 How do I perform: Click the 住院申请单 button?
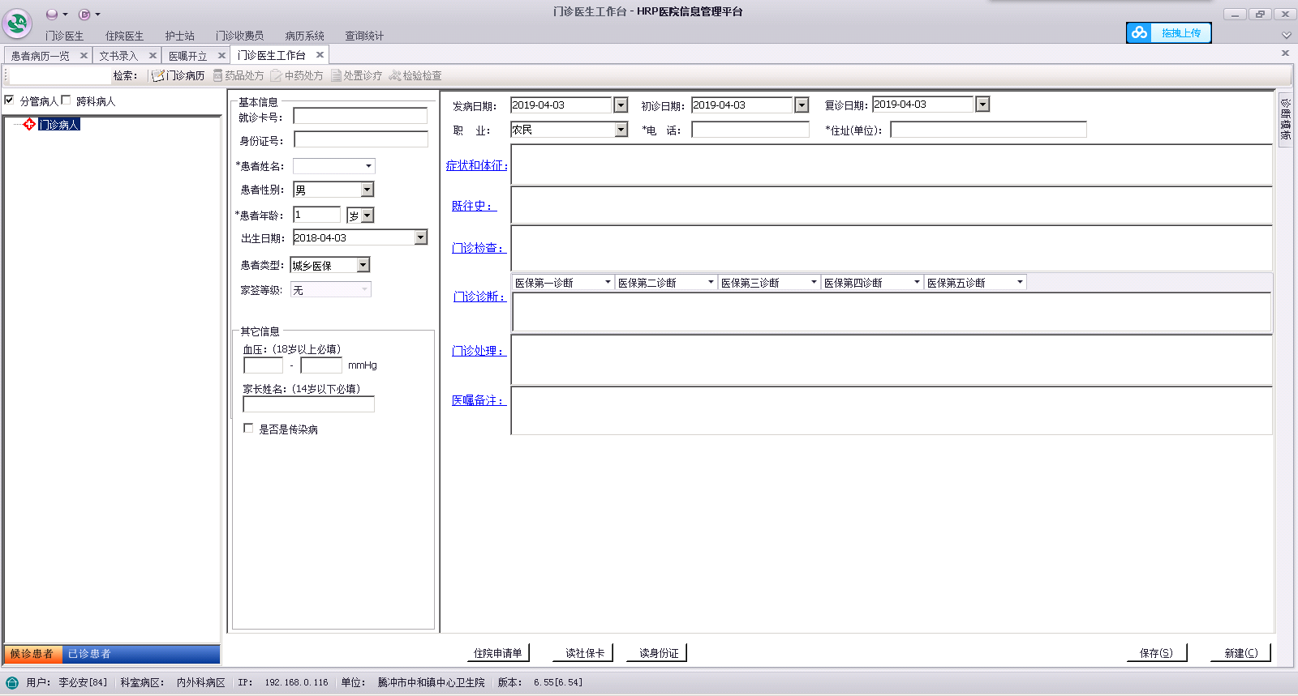[498, 653]
